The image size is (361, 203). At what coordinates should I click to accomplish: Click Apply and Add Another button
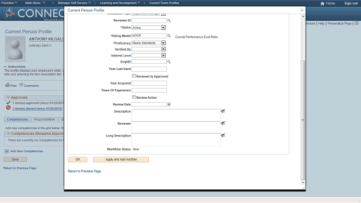coord(121,160)
